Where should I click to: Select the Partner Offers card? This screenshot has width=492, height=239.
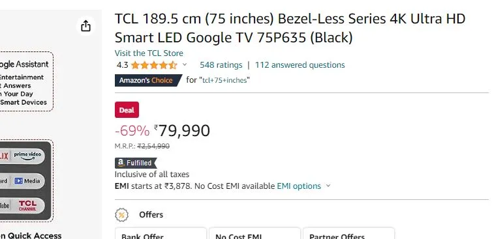348,233
